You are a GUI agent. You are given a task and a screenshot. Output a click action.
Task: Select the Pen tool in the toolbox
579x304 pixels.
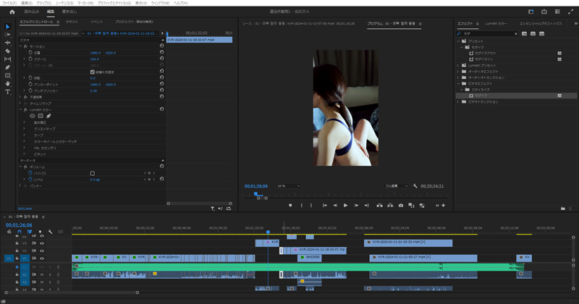pos(8,67)
